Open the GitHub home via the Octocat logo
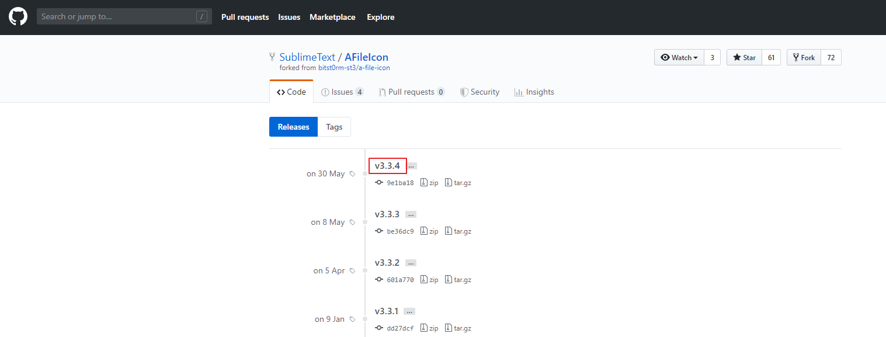This screenshot has width=886, height=337. pyautogui.click(x=18, y=16)
